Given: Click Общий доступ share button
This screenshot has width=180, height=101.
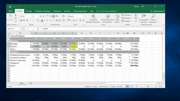Looking at the screenshot, I should [157, 11].
